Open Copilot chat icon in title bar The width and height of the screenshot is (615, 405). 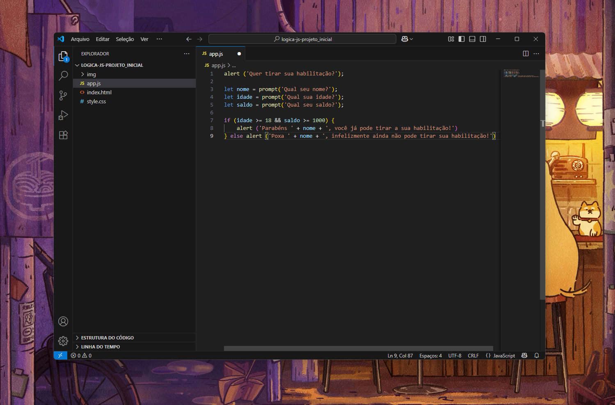click(x=405, y=39)
